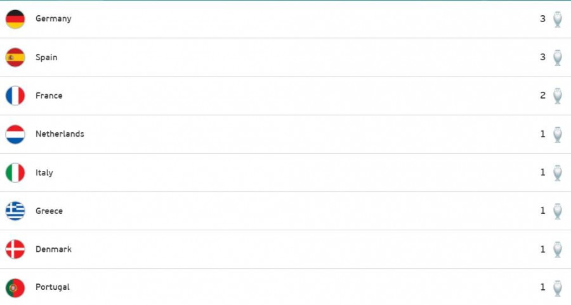
Task: Click the trophy icon in Portugal row
Action: click(x=558, y=288)
